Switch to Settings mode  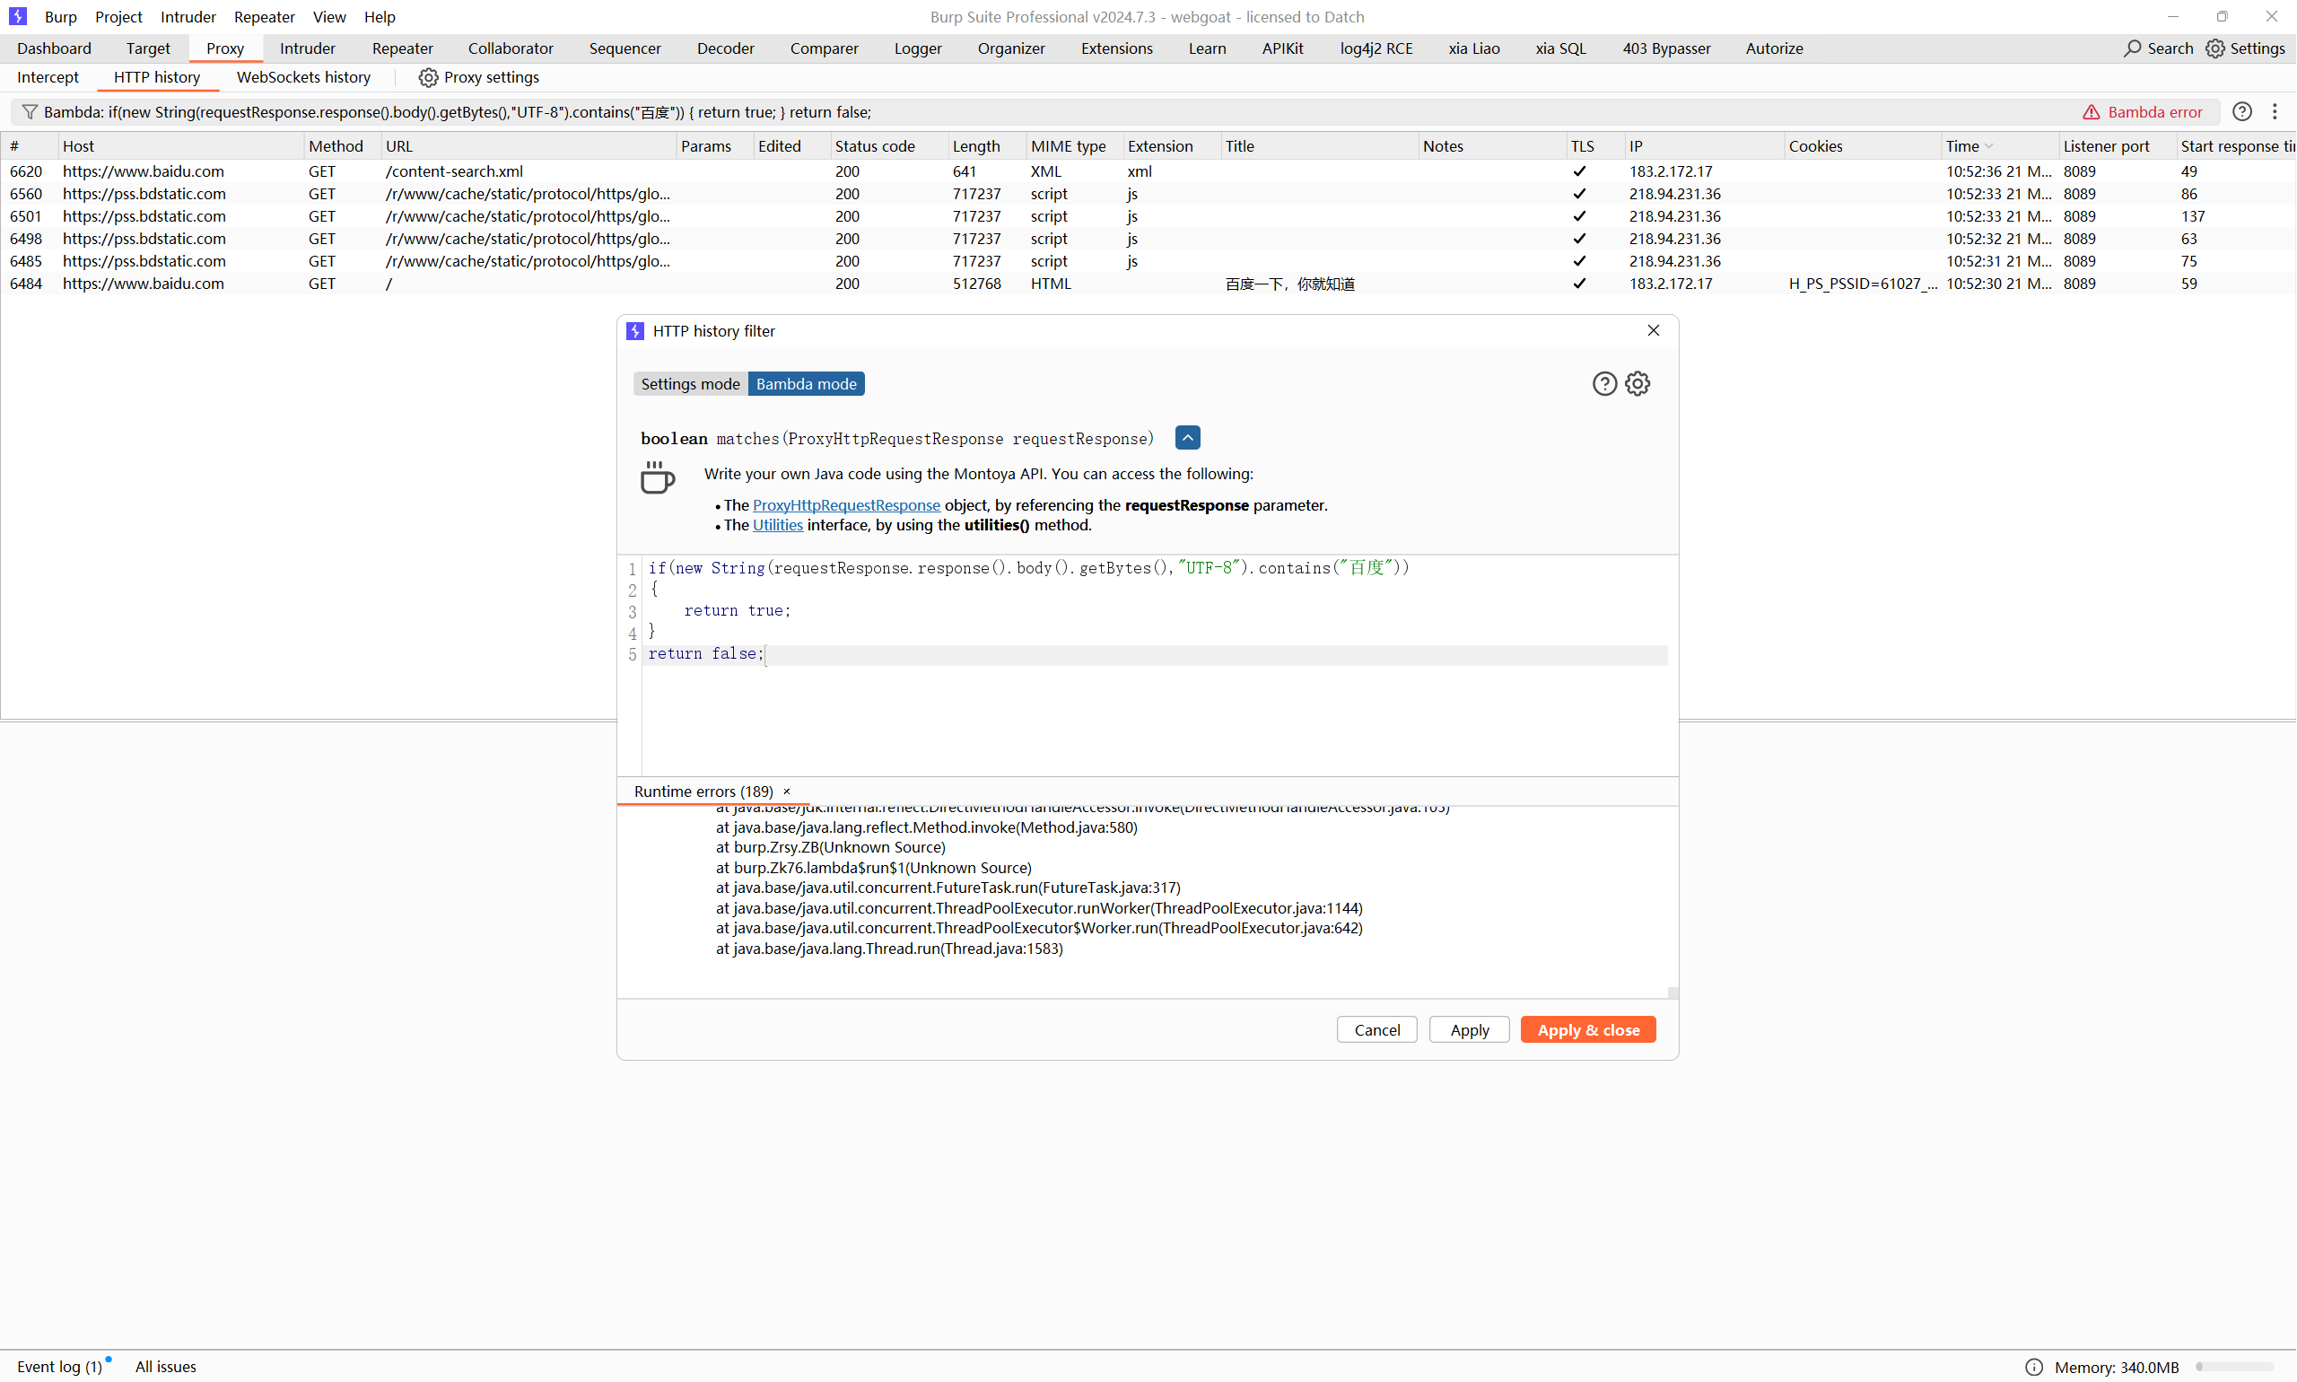(691, 384)
